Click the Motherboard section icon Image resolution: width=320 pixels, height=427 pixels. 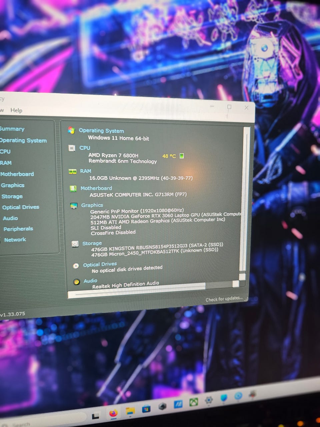73,188
